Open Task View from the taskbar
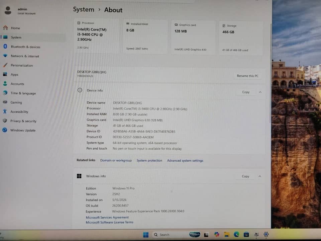 coord(206,235)
